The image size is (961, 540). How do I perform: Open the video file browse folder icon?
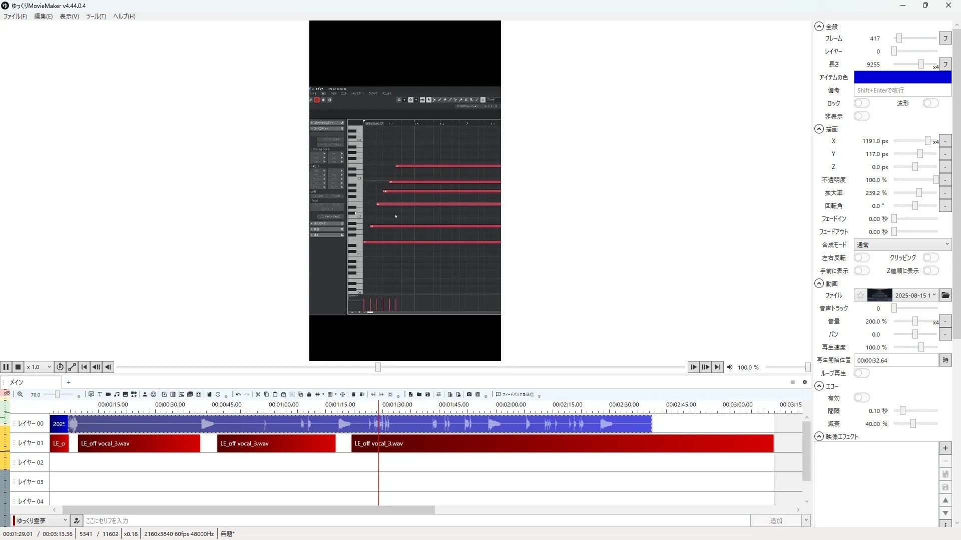coord(945,295)
